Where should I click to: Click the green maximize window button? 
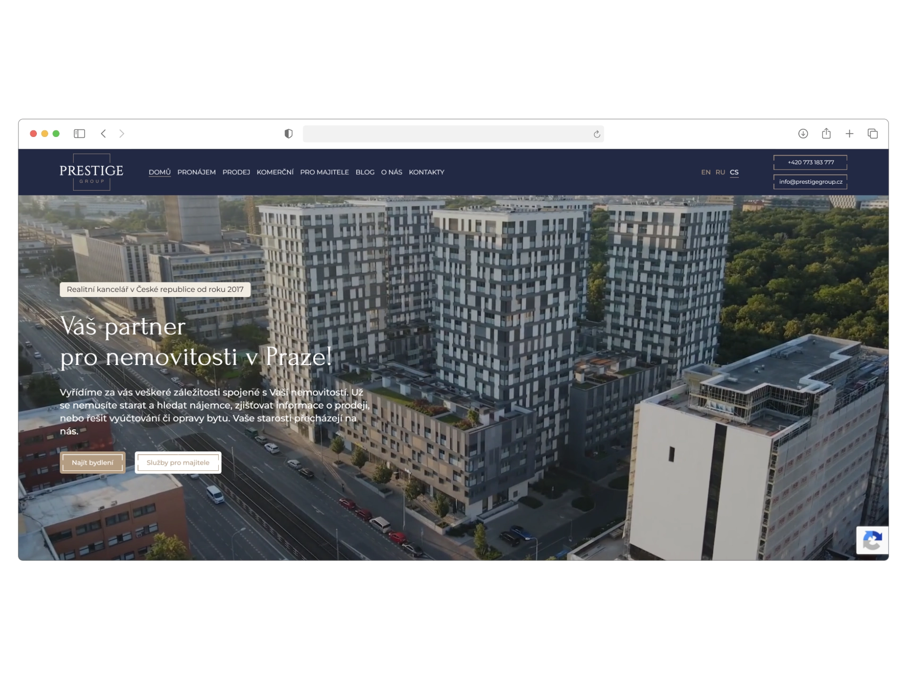(56, 134)
